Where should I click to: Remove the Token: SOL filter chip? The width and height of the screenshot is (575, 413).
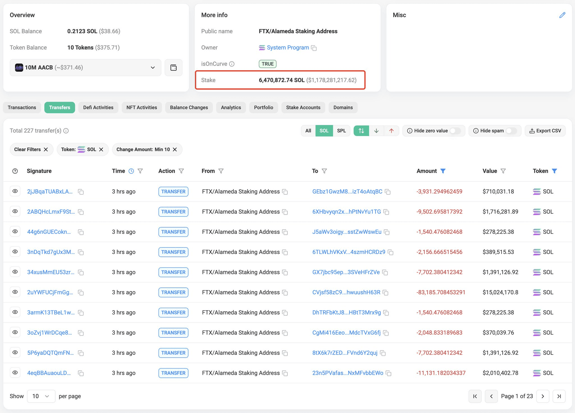pos(101,149)
